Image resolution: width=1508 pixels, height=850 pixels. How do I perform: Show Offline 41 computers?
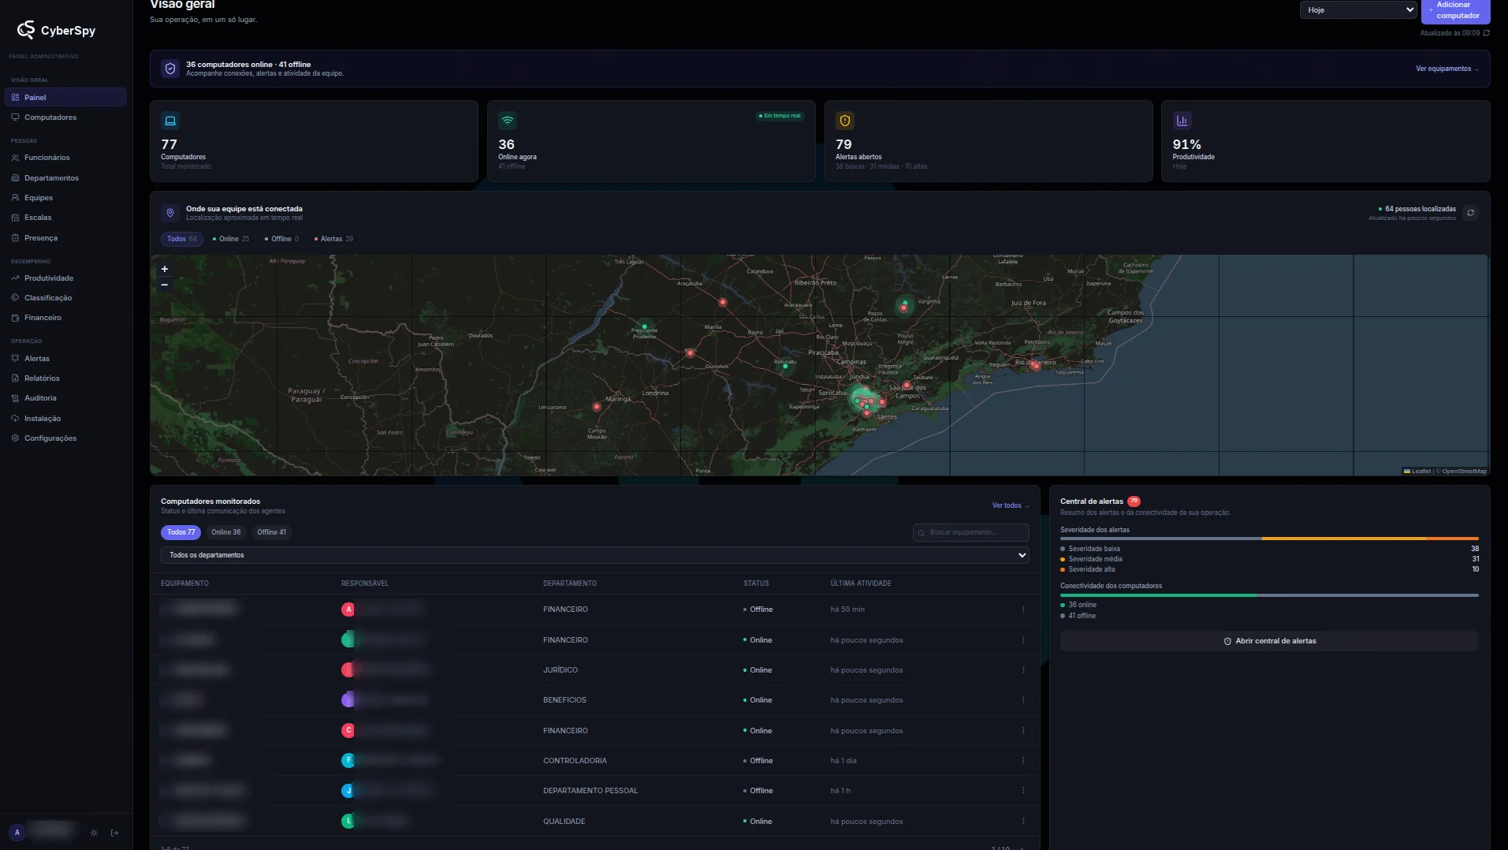[272, 532]
